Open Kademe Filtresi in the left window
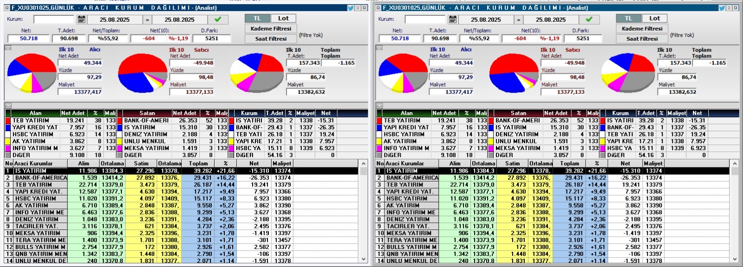Screen dimensions: 743x267 pos(271,29)
